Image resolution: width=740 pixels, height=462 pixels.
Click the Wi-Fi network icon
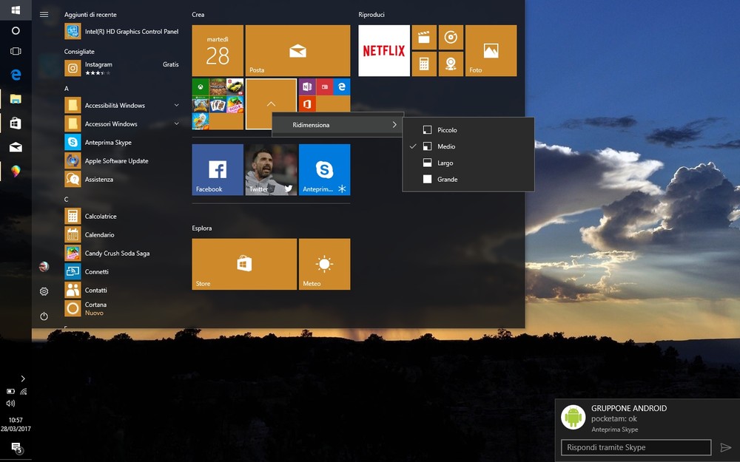pyautogui.click(x=24, y=391)
